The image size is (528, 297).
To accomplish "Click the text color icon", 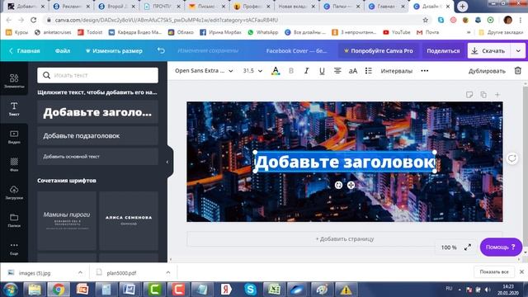I will tap(276, 71).
